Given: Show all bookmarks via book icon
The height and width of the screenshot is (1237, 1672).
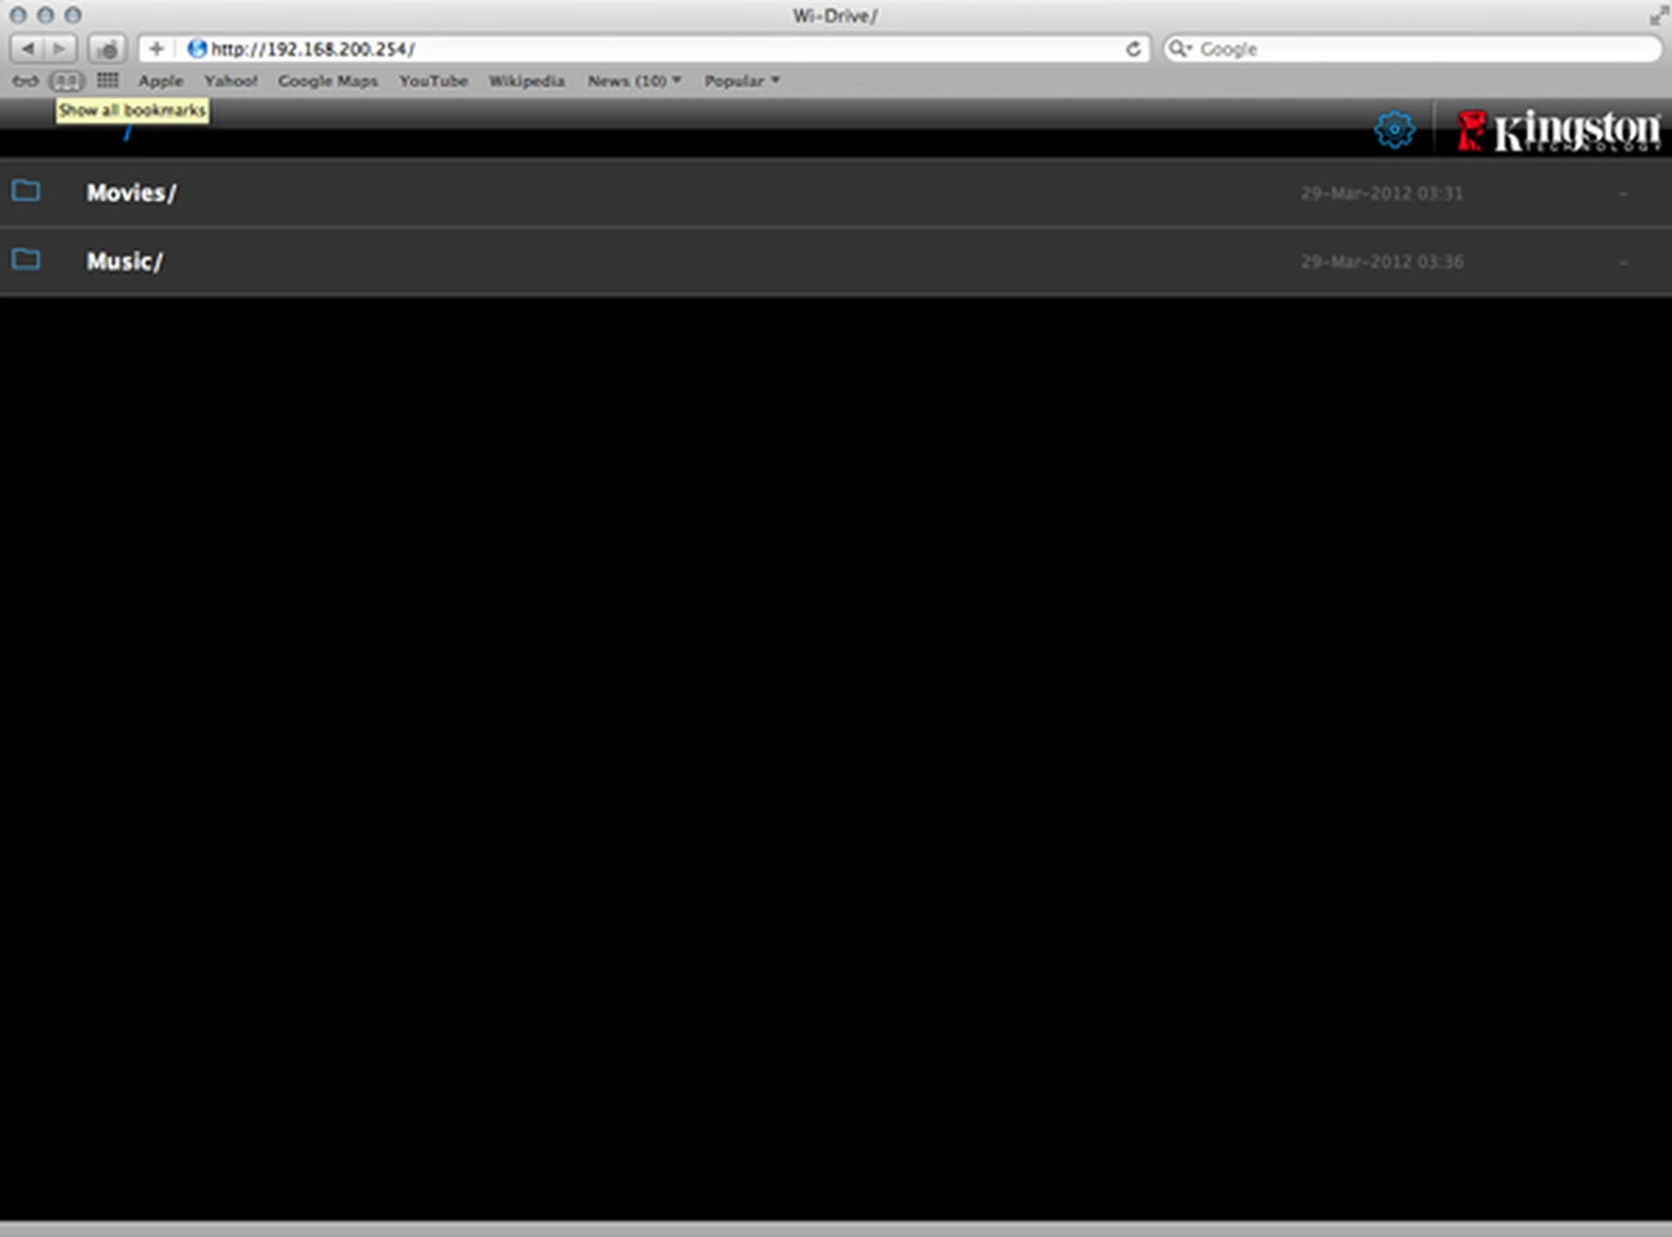Looking at the screenshot, I should pos(67,81).
